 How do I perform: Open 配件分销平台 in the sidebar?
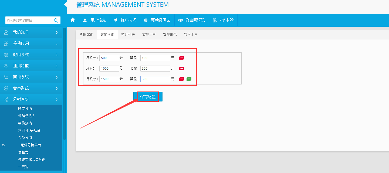click(31, 145)
